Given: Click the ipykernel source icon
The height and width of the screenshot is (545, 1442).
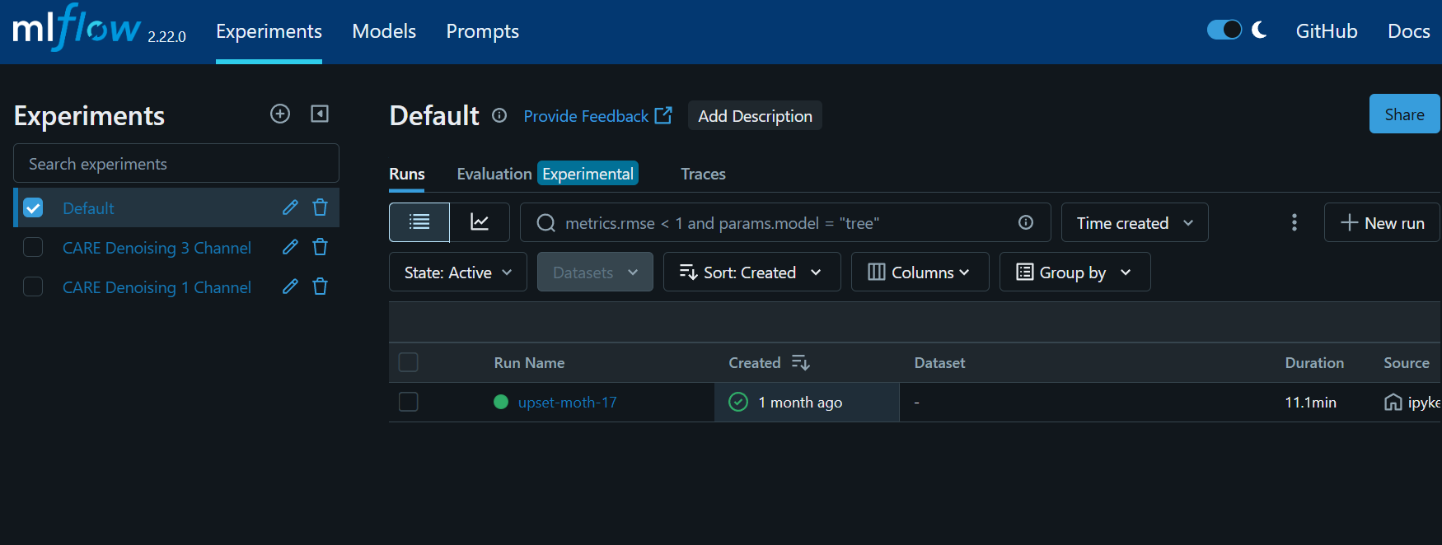Looking at the screenshot, I should (x=1393, y=402).
